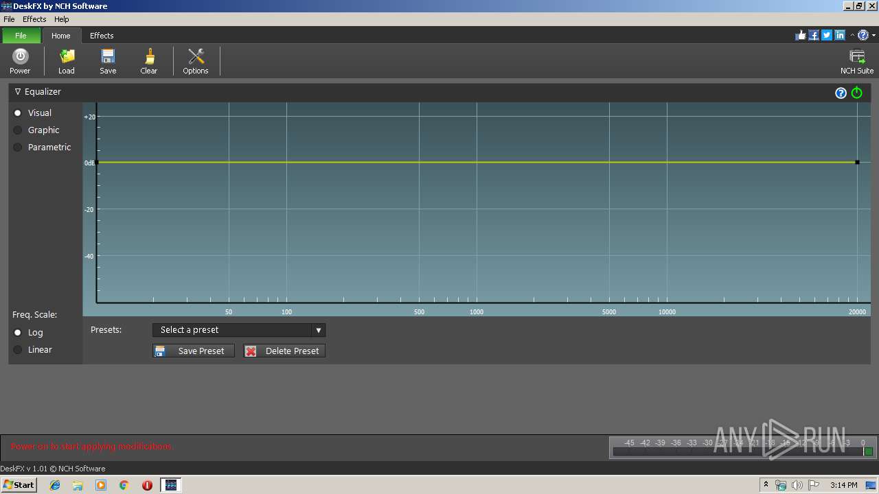Click the network tray icon
The width and height of the screenshot is (879, 494).
click(781, 485)
